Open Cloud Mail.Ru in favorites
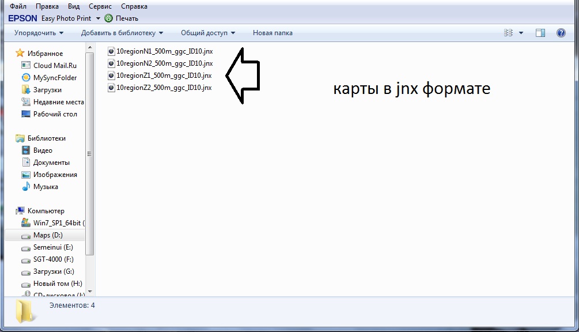The image size is (579, 332). coord(55,66)
